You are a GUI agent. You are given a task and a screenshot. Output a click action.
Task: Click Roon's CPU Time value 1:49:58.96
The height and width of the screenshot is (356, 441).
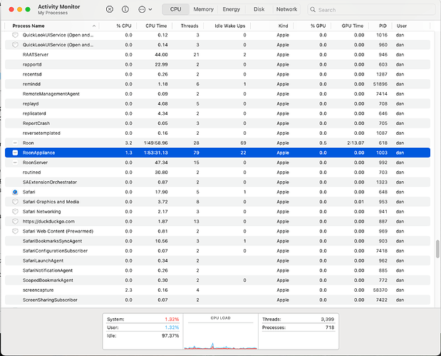click(156, 143)
